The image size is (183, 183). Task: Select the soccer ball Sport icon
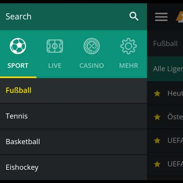coord(18,46)
